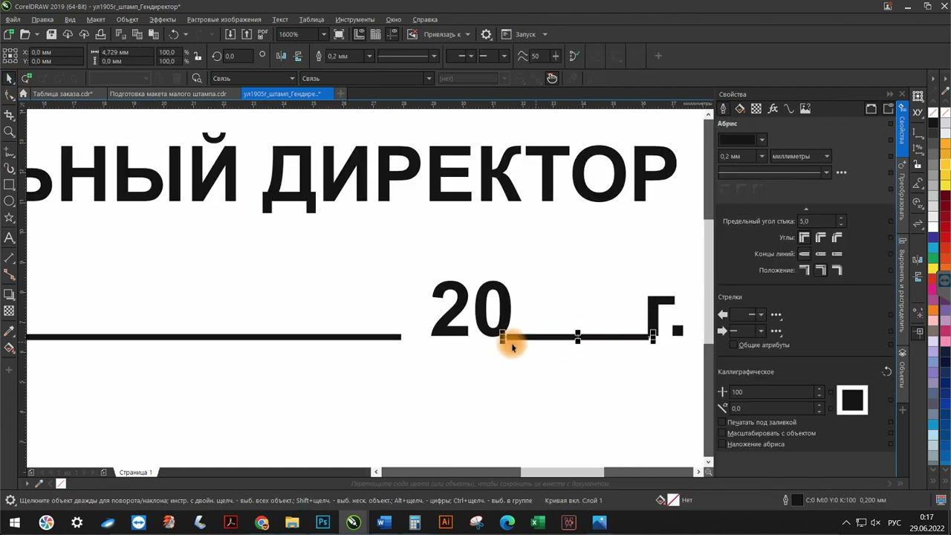This screenshot has height=535, width=951.
Task: Create a new document with toolbar icon
Action: pyautogui.click(x=9, y=34)
